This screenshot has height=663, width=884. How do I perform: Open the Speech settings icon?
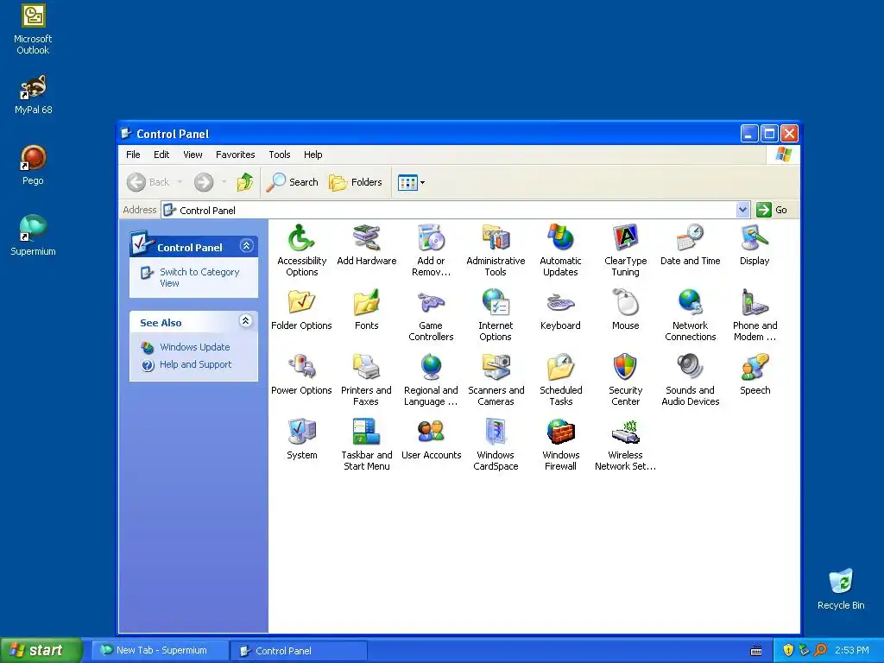[755, 375]
